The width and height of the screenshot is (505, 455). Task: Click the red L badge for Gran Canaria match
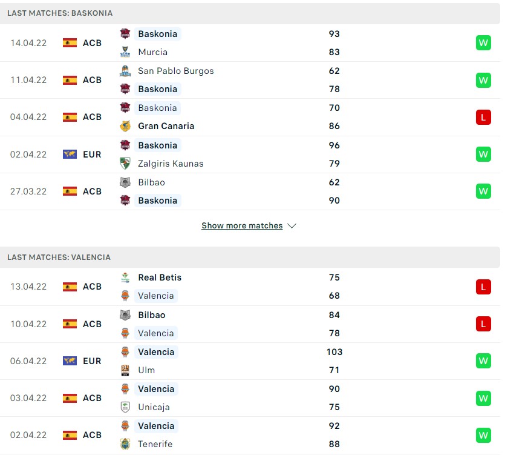click(x=483, y=117)
